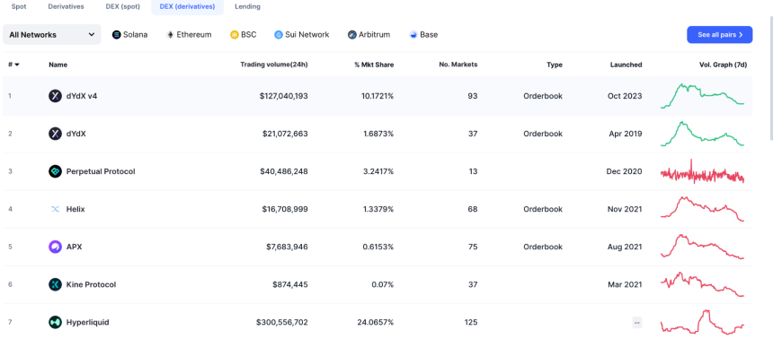
Task: Click Helix launch date Nov 2021
Action: [x=625, y=209]
